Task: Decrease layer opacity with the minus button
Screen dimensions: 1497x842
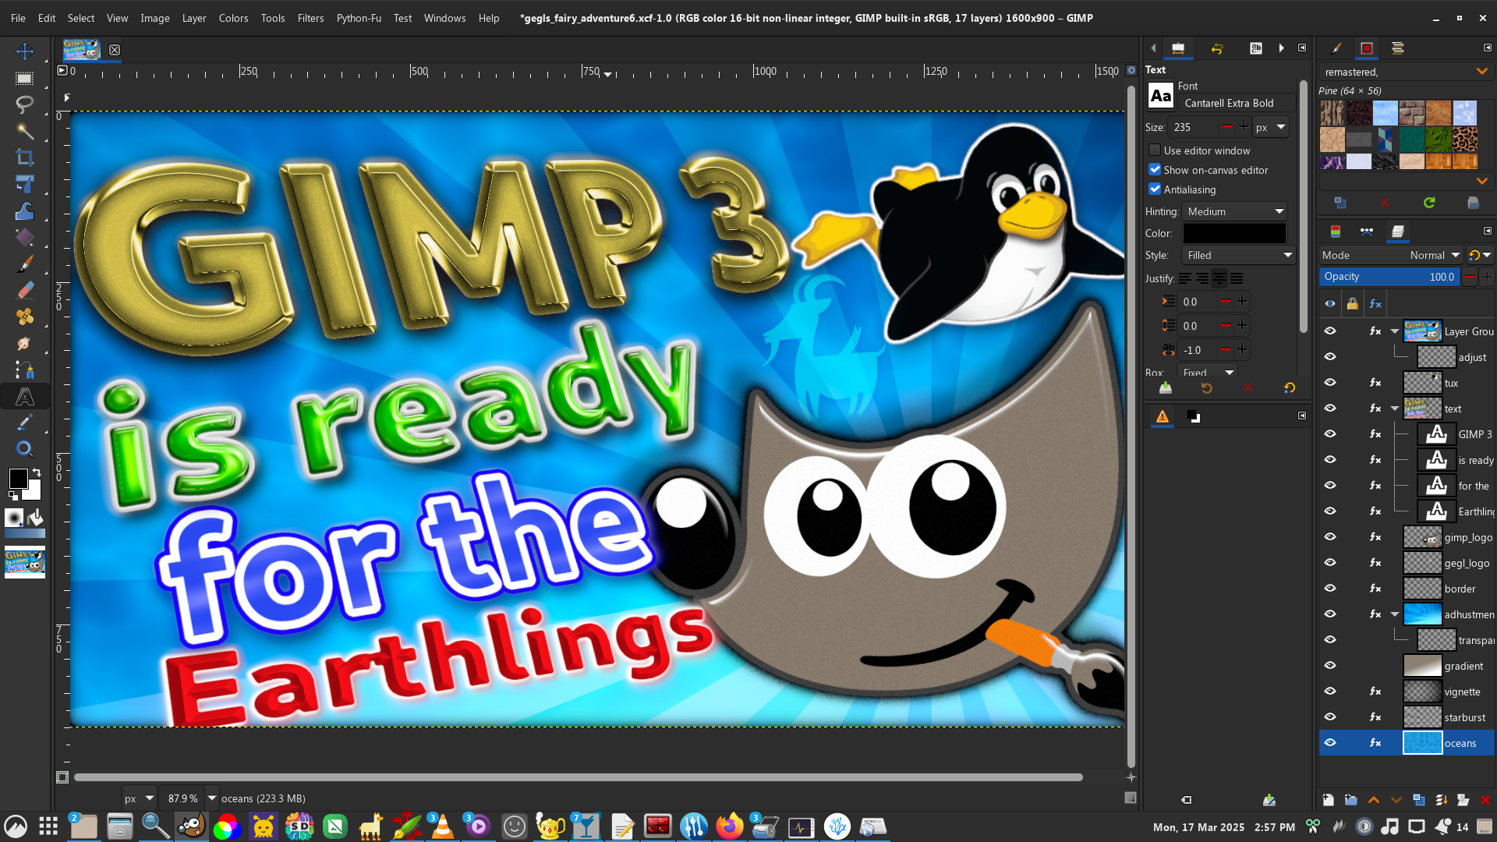Action: 1470,277
